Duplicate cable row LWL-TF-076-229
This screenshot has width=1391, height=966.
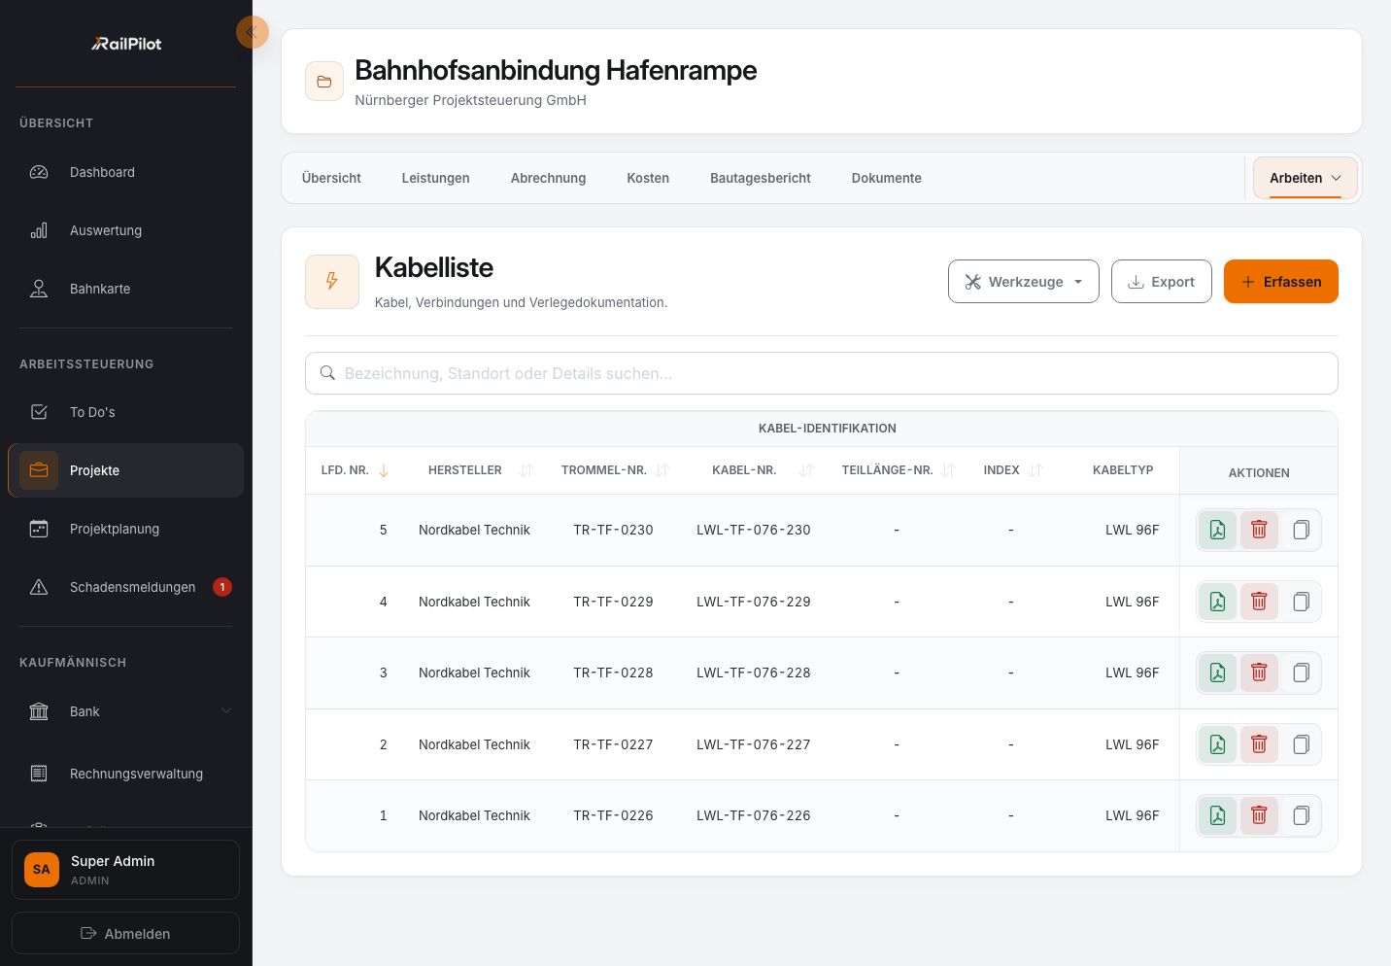coord(1301,602)
